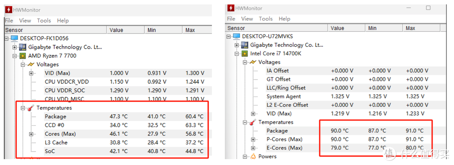This screenshot has width=454, height=165.
Task: Open the left window's File menu
Action: (9, 21)
